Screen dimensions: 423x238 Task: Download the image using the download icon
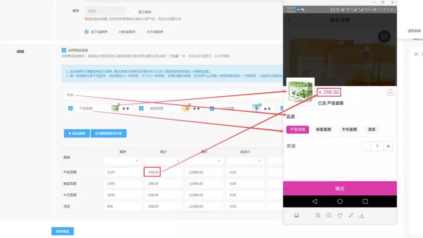[x=362, y=215]
